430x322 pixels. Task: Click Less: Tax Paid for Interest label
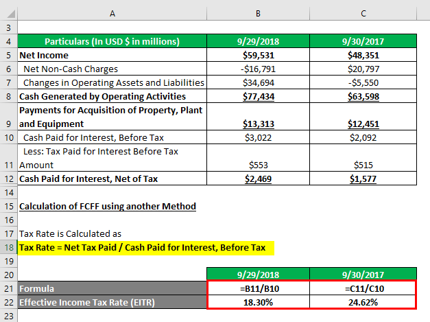pos(112,158)
